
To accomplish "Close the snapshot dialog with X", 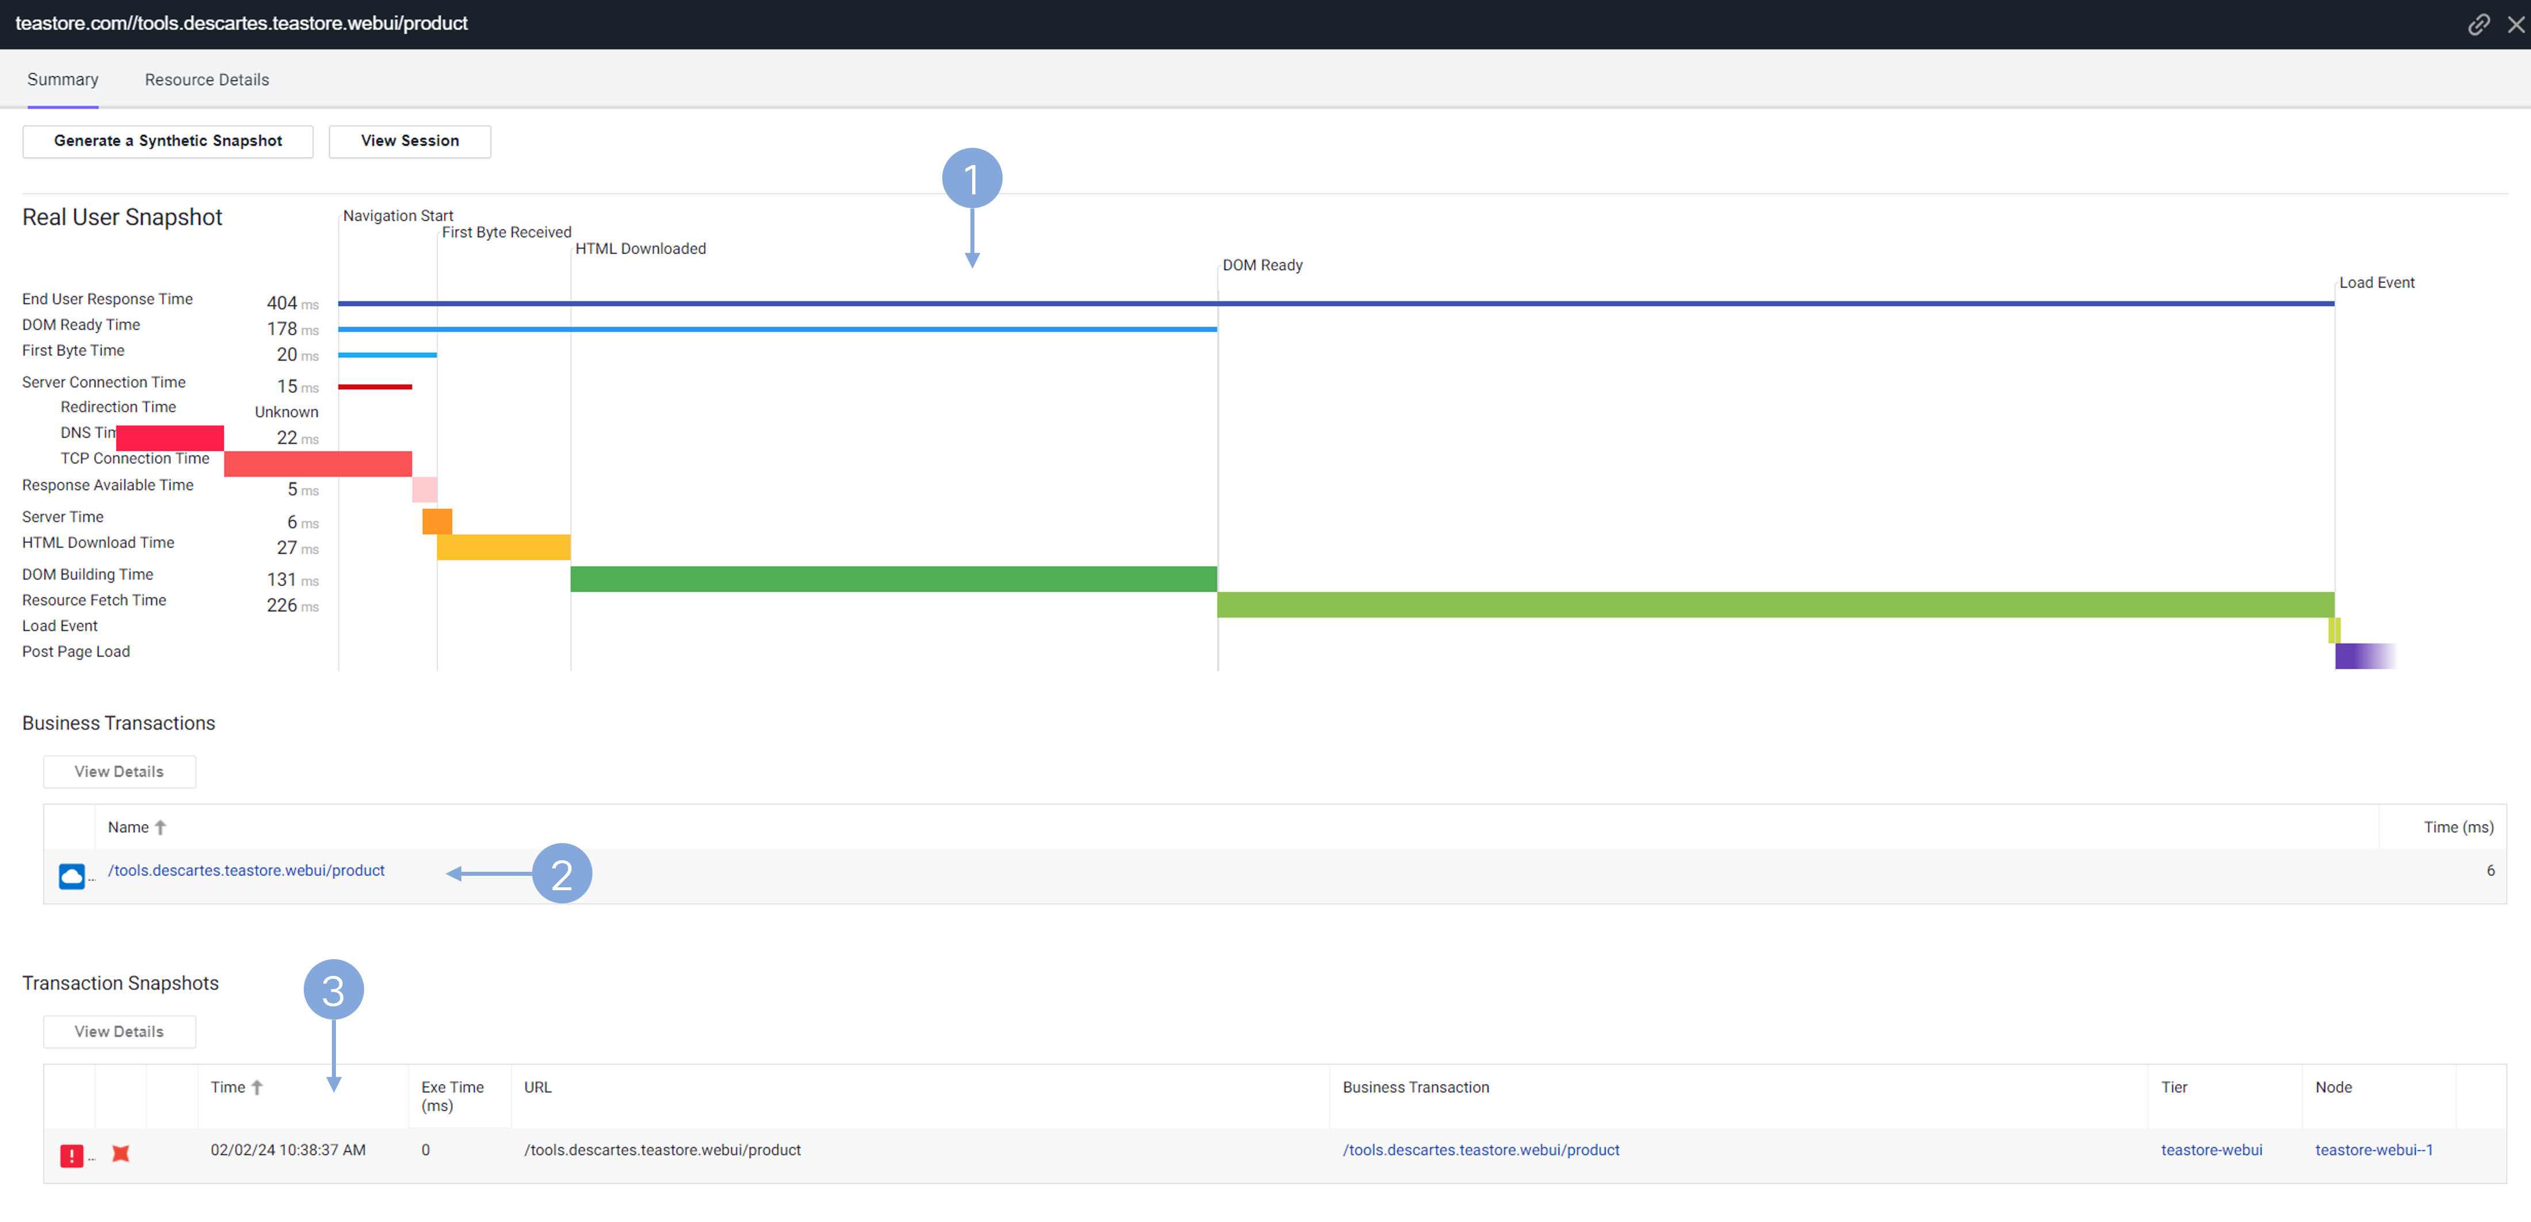I will click(2515, 25).
